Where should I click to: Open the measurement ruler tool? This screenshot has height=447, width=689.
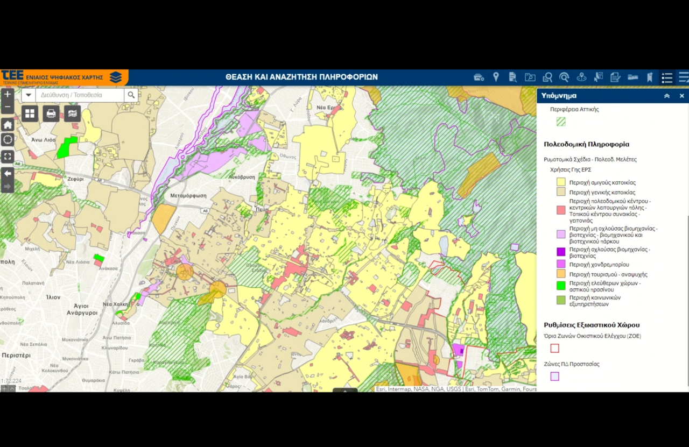pyautogui.click(x=633, y=77)
